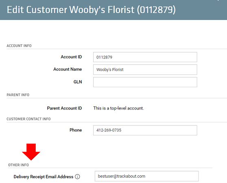Select the ACCOUNT INFO section header

tap(19, 46)
